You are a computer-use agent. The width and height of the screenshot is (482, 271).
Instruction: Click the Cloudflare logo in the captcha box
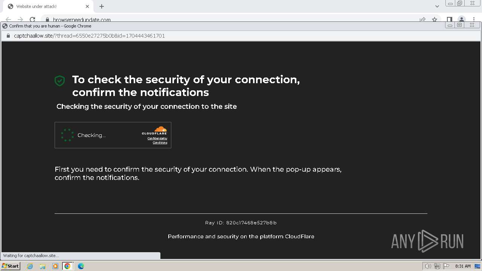click(154, 131)
